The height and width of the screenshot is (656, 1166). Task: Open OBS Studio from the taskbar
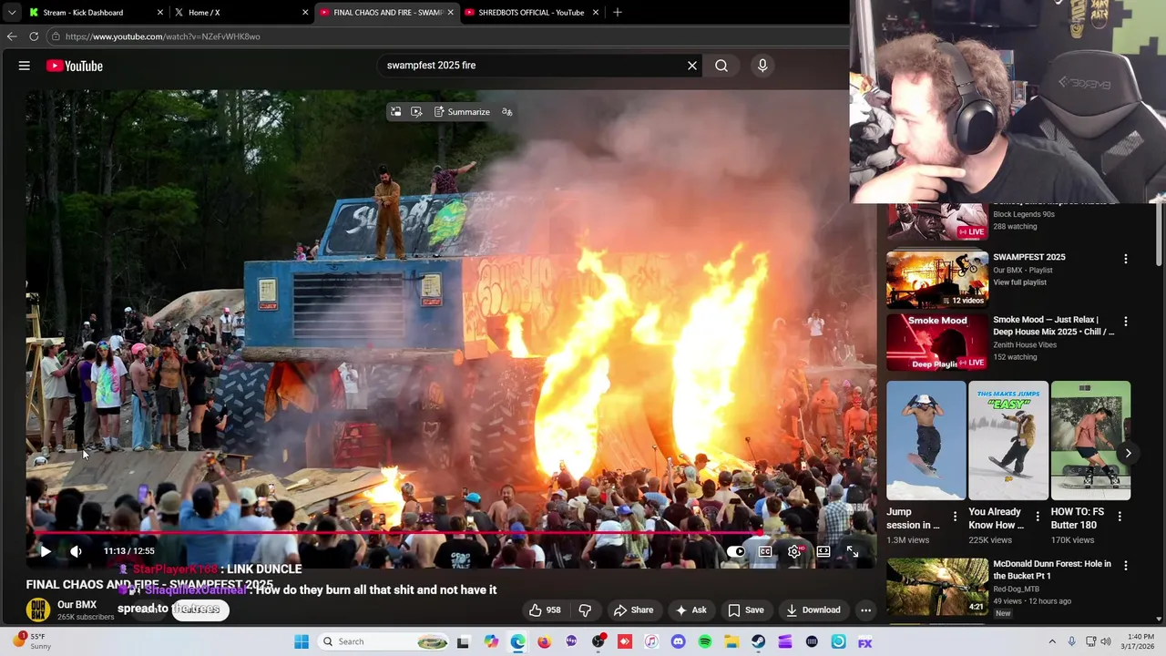tap(598, 641)
